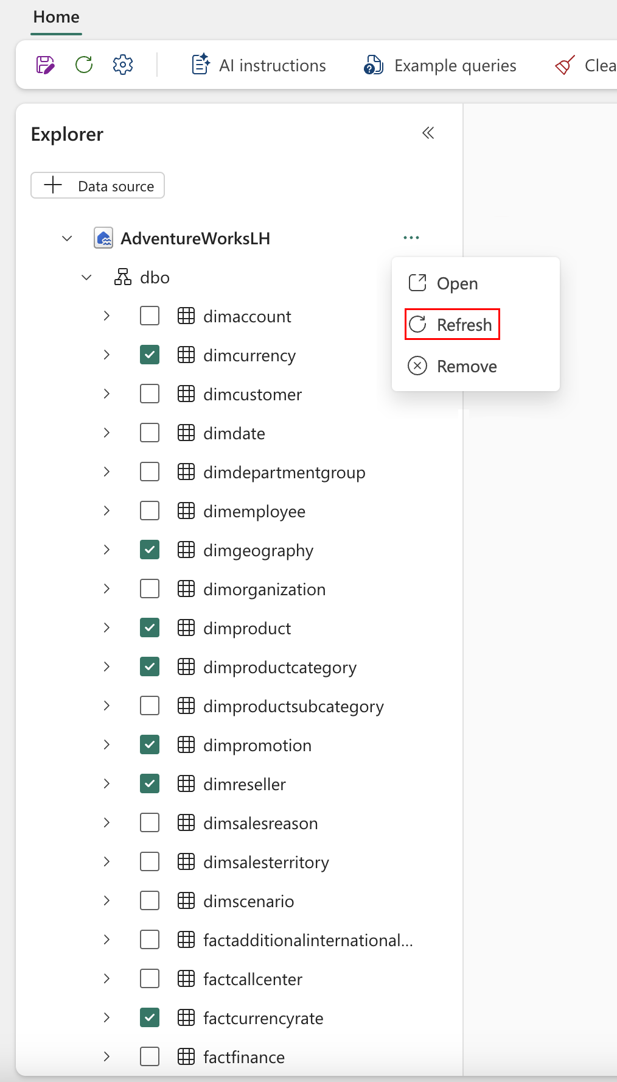Click the plus icon in Data source button
This screenshot has height=1082, width=617.
click(x=54, y=185)
